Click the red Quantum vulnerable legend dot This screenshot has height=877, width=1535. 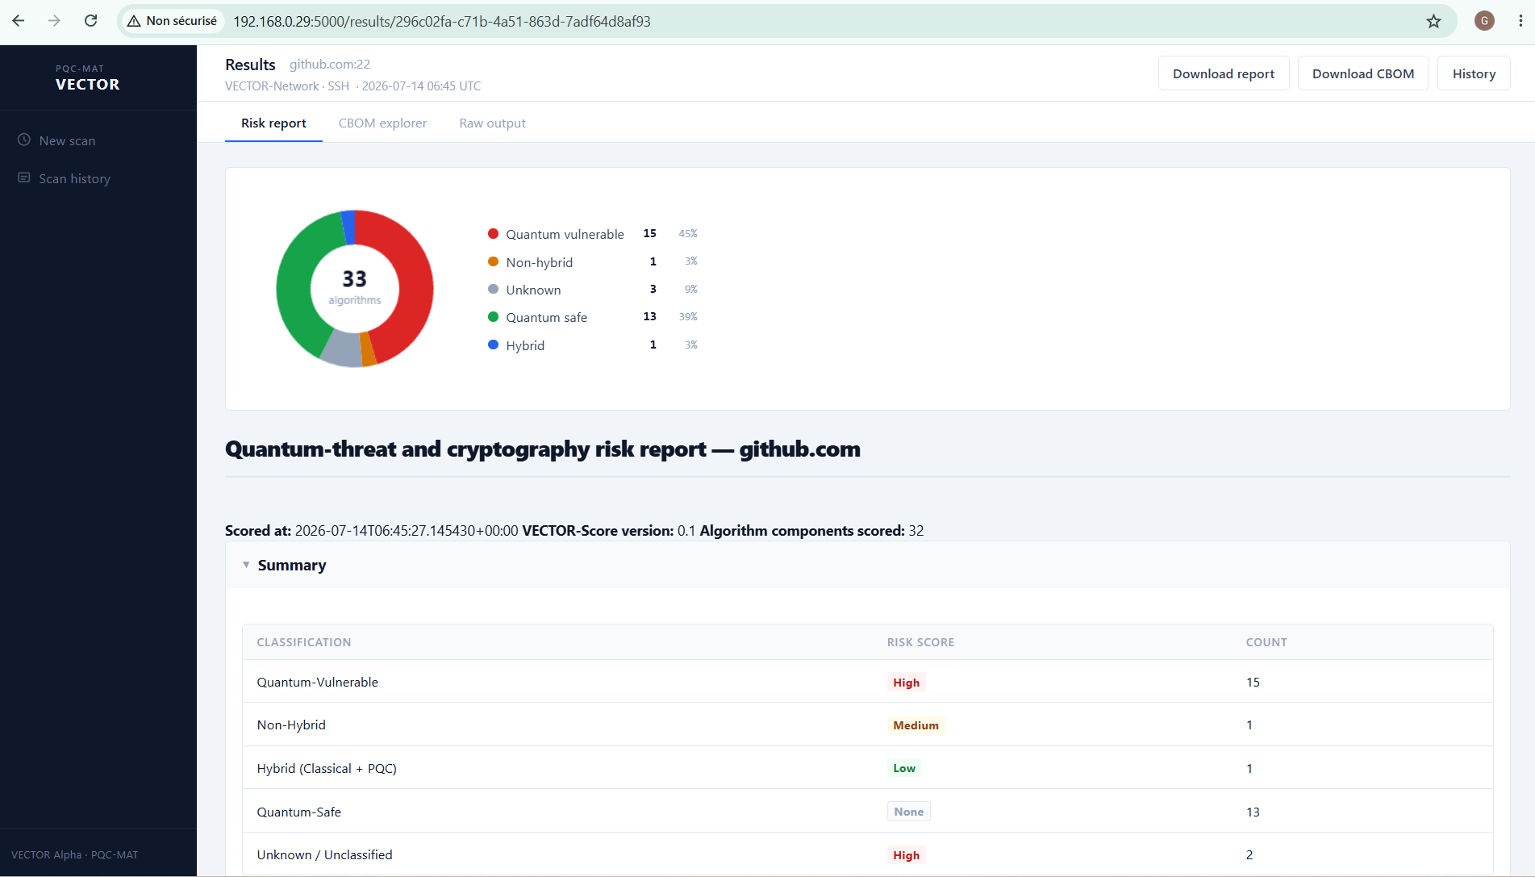click(x=493, y=233)
